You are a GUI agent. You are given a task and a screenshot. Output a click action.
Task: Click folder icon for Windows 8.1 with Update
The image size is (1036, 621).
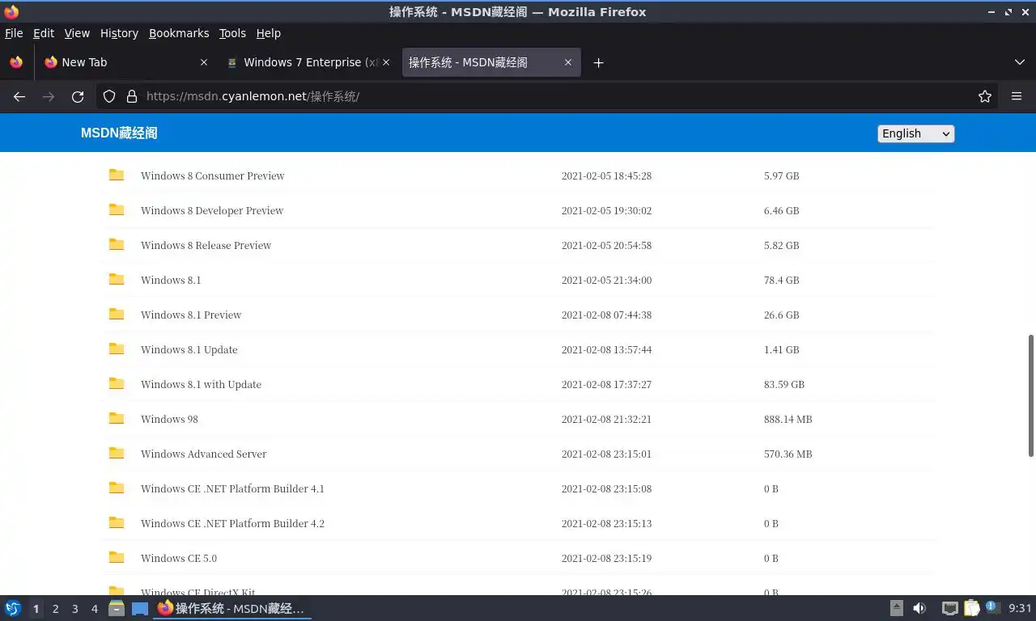click(117, 383)
